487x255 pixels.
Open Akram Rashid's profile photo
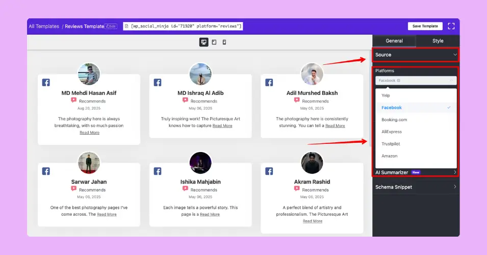pos(312,163)
